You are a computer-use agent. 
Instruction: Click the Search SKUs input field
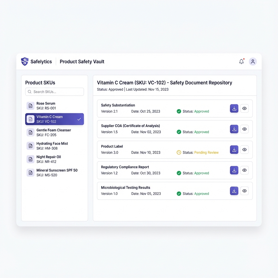[x=54, y=92]
